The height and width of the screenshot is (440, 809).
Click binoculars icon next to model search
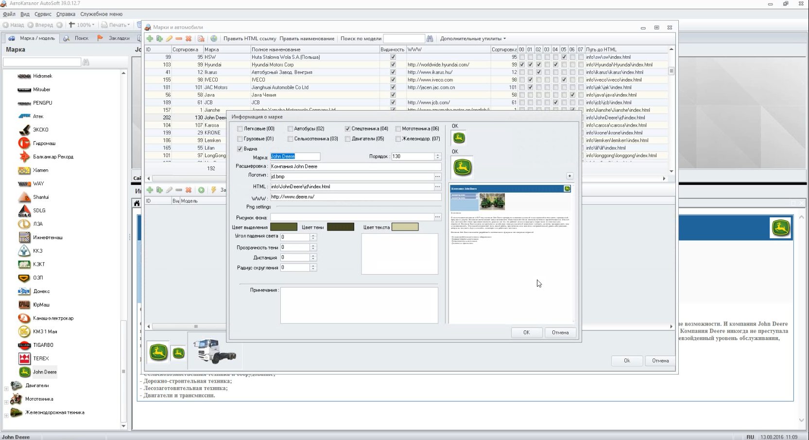click(x=430, y=39)
